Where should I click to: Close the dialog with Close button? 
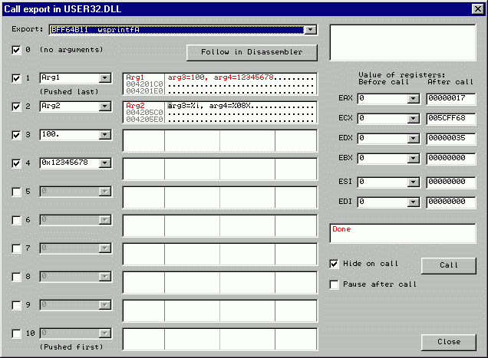coord(448,342)
